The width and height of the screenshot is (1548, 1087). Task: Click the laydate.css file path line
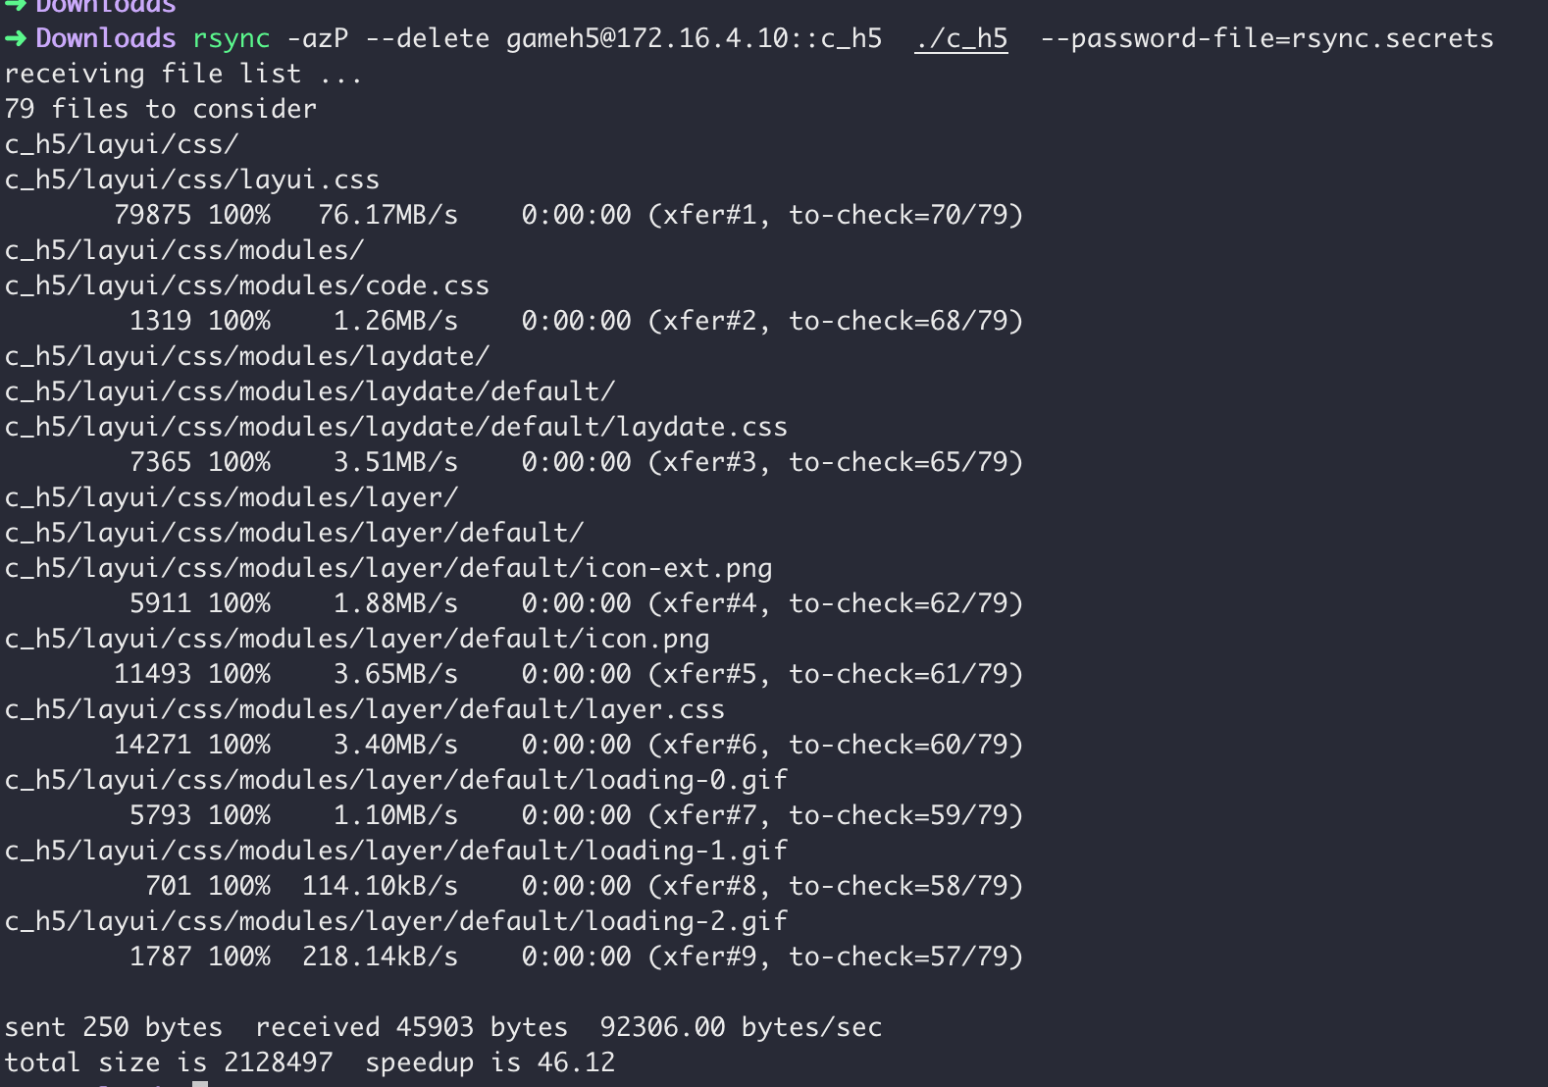point(396,427)
